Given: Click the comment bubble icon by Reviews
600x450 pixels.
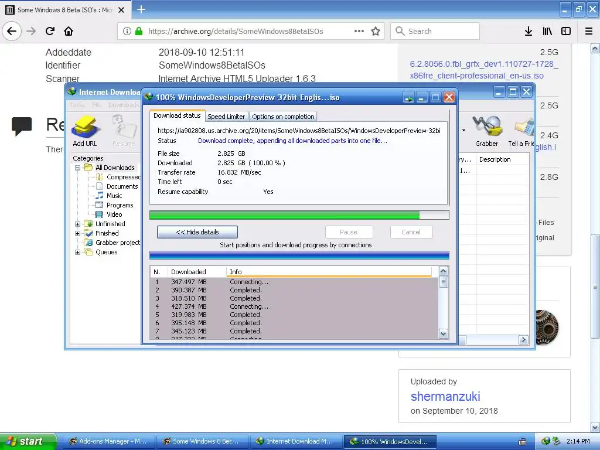Looking at the screenshot, I should click(x=22, y=126).
